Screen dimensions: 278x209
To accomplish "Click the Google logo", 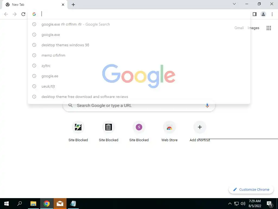I will coord(139,76).
